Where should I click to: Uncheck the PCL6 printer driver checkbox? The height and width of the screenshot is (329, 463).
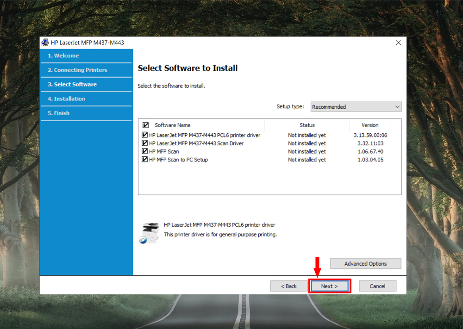coord(144,135)
